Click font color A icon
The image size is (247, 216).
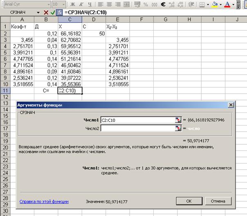point(227,4)
